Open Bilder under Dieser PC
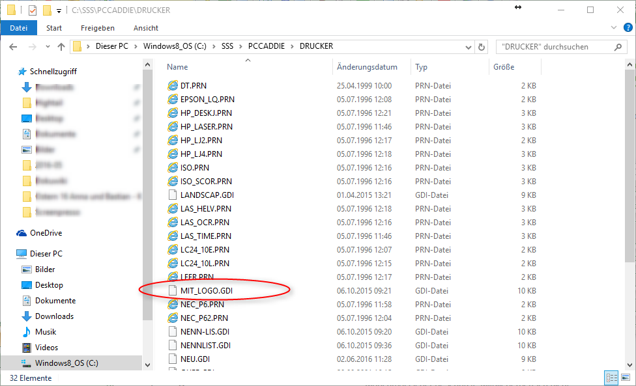Viewport: 636px width, 386px height. coord(45,269)
